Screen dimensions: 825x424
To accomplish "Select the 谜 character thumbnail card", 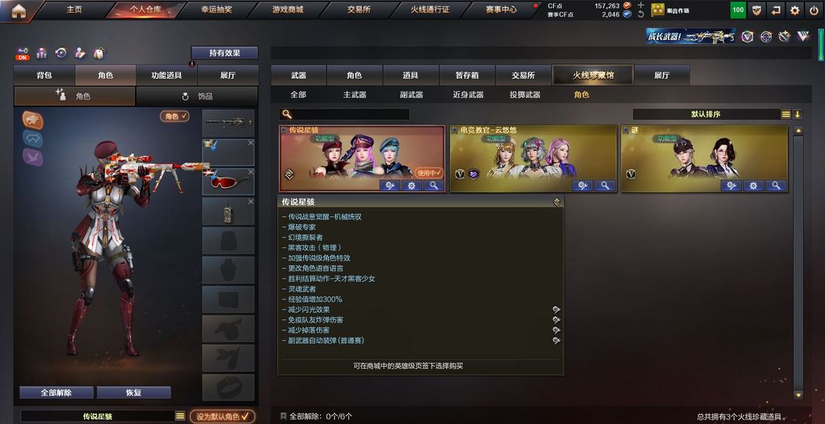I will 704,159.
